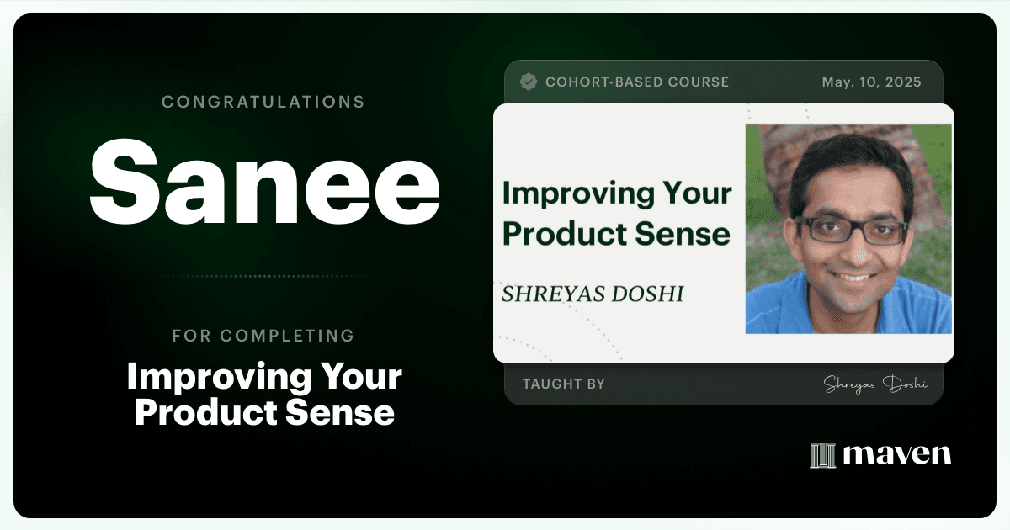Select the FOR COMPLETING label
The height and width of the screenshot is (530, 1010).
tap(263, 336)
